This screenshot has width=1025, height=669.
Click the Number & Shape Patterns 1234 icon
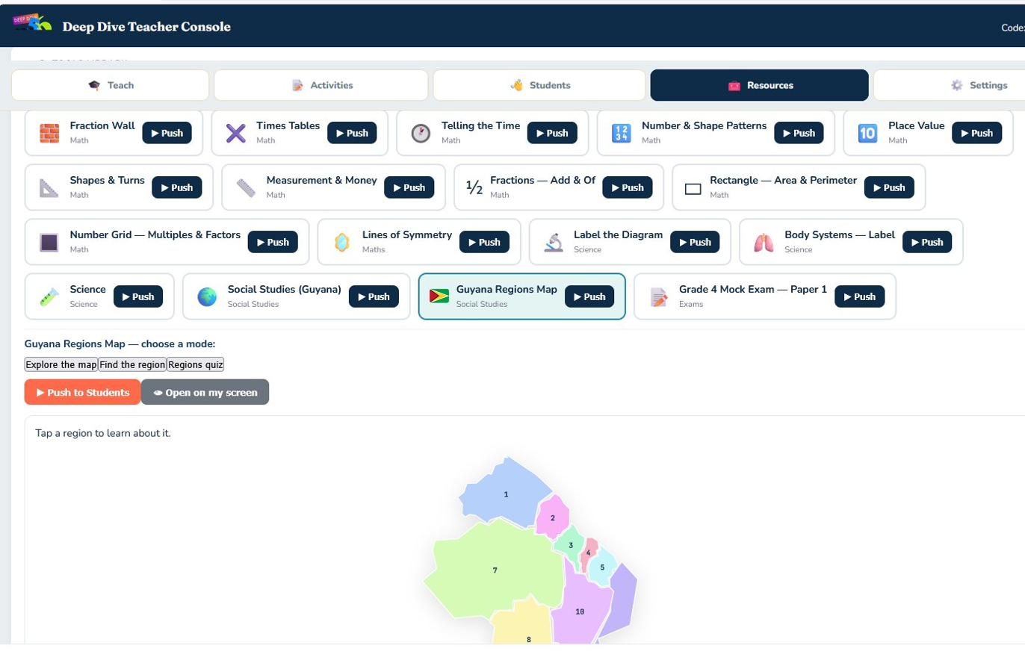coord(621,134)
